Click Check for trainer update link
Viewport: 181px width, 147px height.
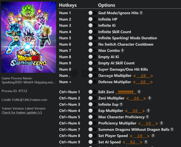click(22, 112)
